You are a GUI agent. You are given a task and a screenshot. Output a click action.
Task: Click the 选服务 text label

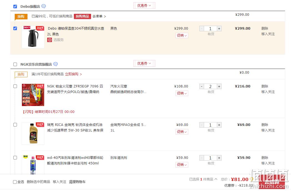coord(59,40)
